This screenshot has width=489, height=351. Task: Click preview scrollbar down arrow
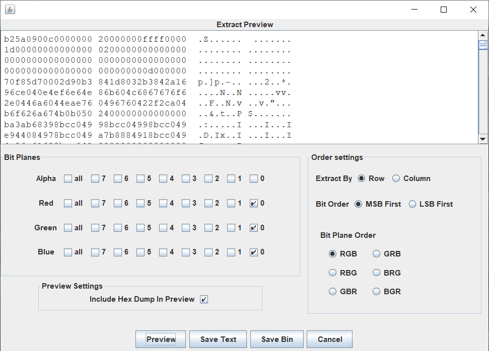[x=483, y=139]
